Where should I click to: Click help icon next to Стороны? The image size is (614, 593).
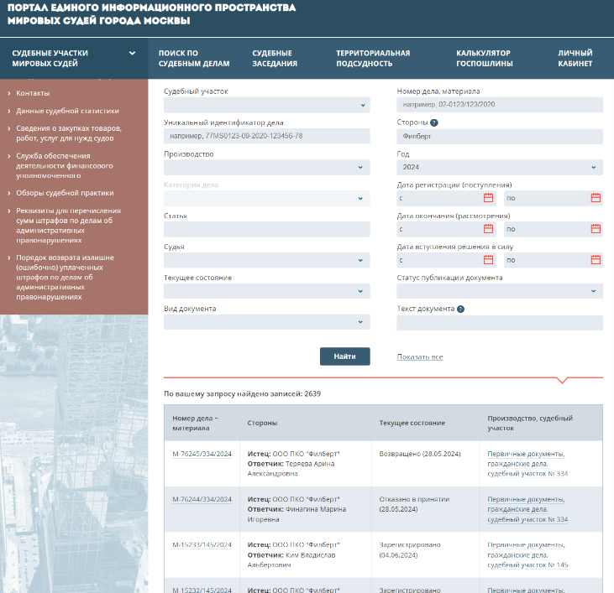(x=434, y=122)
